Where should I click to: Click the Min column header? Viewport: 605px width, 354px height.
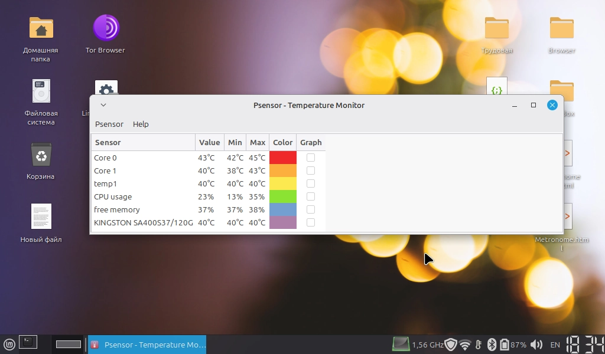[x=235, y=143]
